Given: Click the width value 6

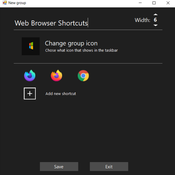Looking at the screenshot, I should 155,20.
